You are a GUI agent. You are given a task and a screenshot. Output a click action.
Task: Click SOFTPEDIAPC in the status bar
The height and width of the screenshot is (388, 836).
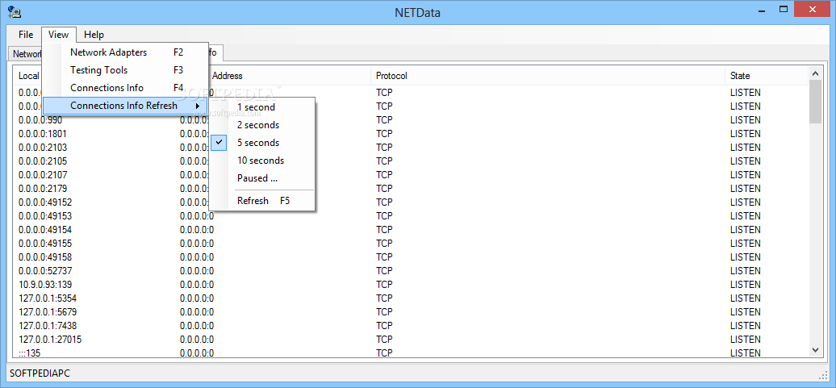40,373
